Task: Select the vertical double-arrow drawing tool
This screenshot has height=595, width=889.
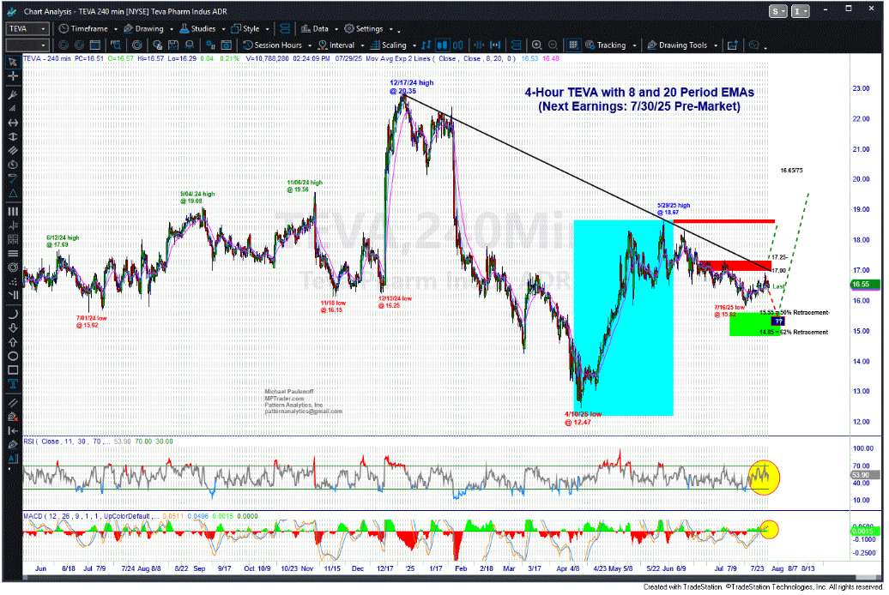Action: tap(13, 136)
